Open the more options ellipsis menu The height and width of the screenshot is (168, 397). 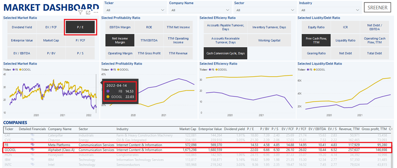click(x=96, y=13)
